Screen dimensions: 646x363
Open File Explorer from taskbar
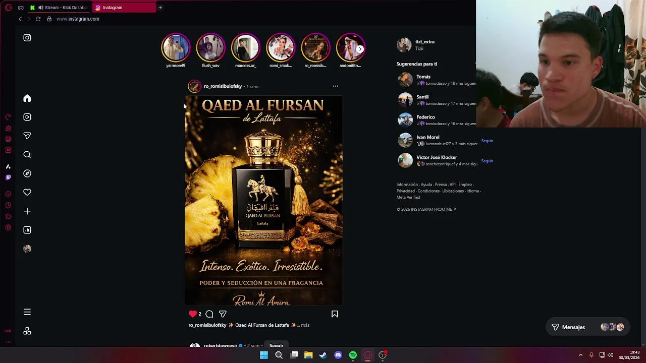click(308, 355)
